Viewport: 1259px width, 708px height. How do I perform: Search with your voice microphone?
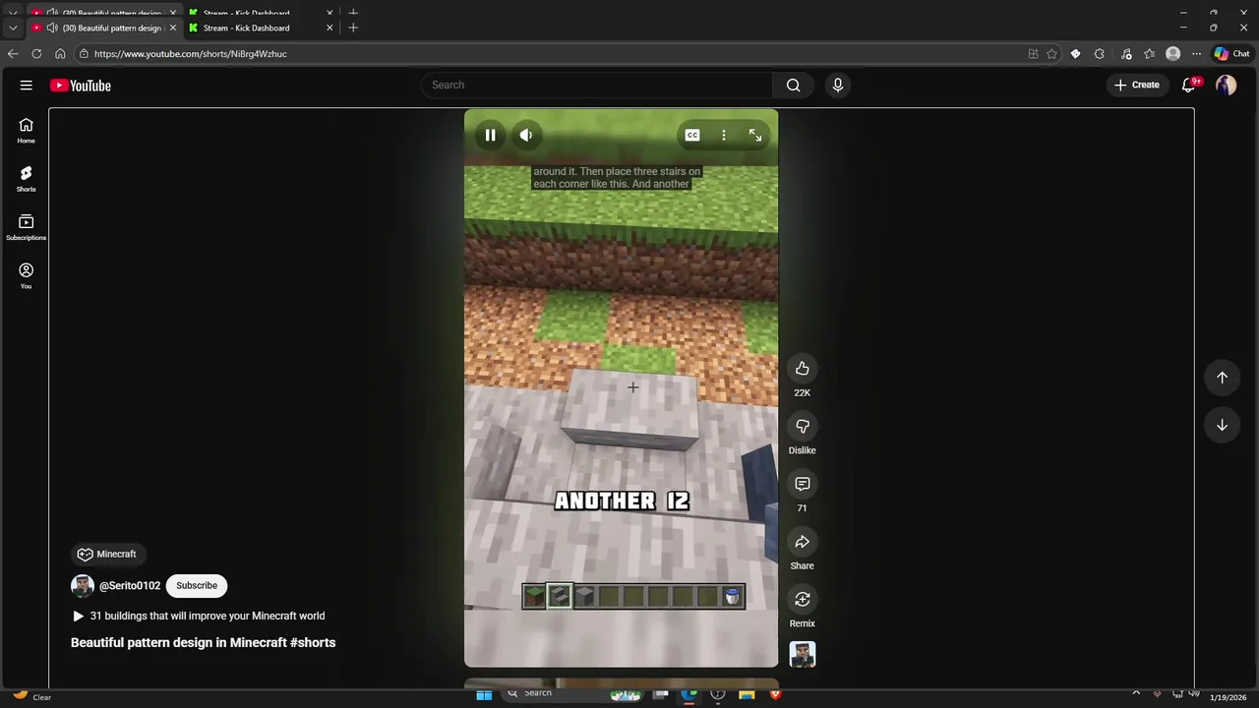[x=838, y=86]
